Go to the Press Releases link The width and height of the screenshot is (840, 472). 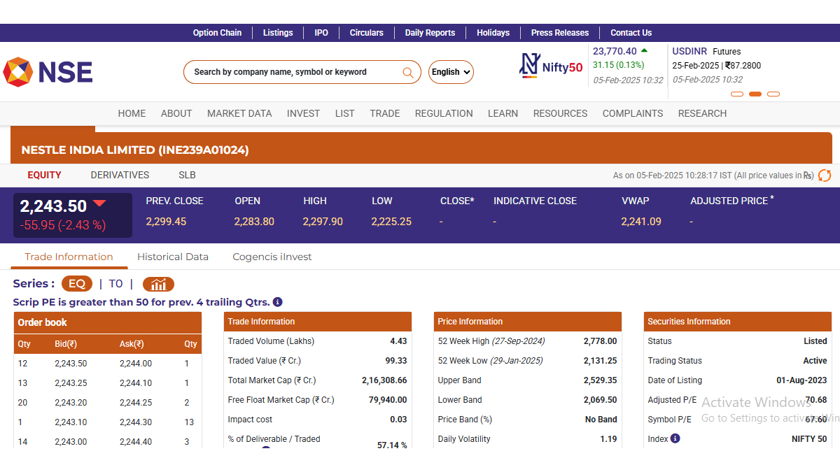(560, 33)
